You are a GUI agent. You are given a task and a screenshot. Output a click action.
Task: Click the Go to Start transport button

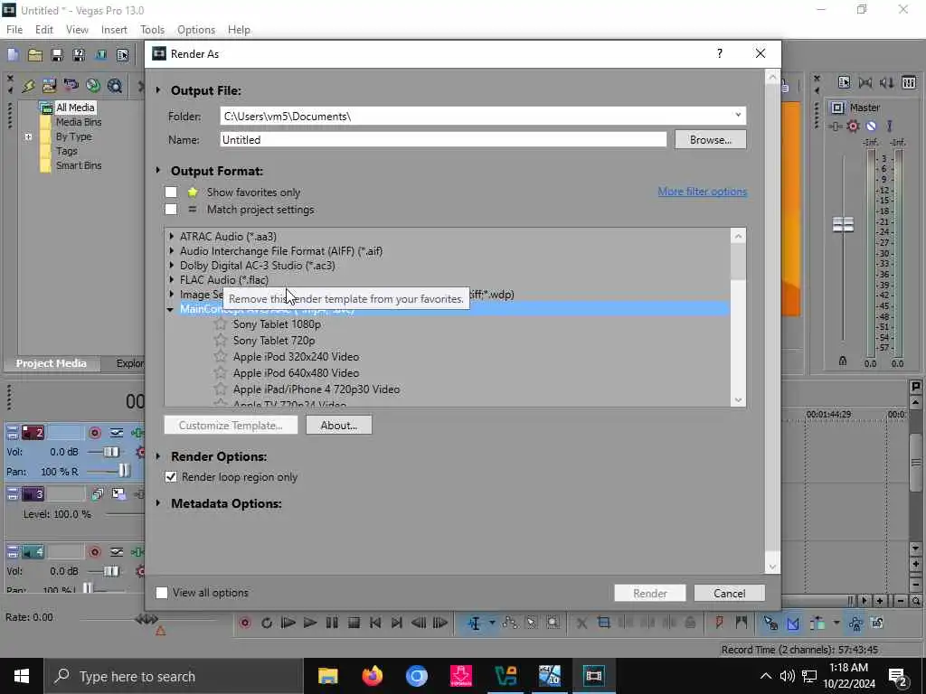pyautogui.click(x=375, y=623)
